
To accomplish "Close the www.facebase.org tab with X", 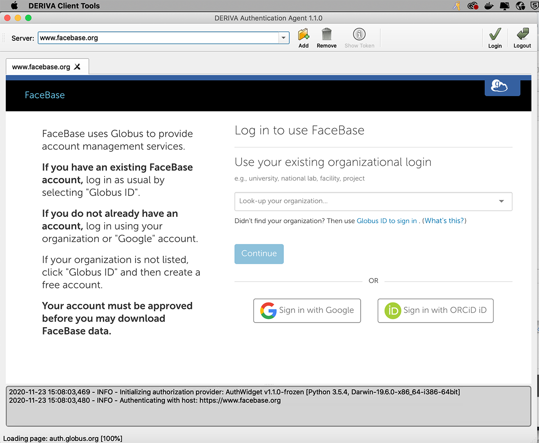I will pos(77,67).
